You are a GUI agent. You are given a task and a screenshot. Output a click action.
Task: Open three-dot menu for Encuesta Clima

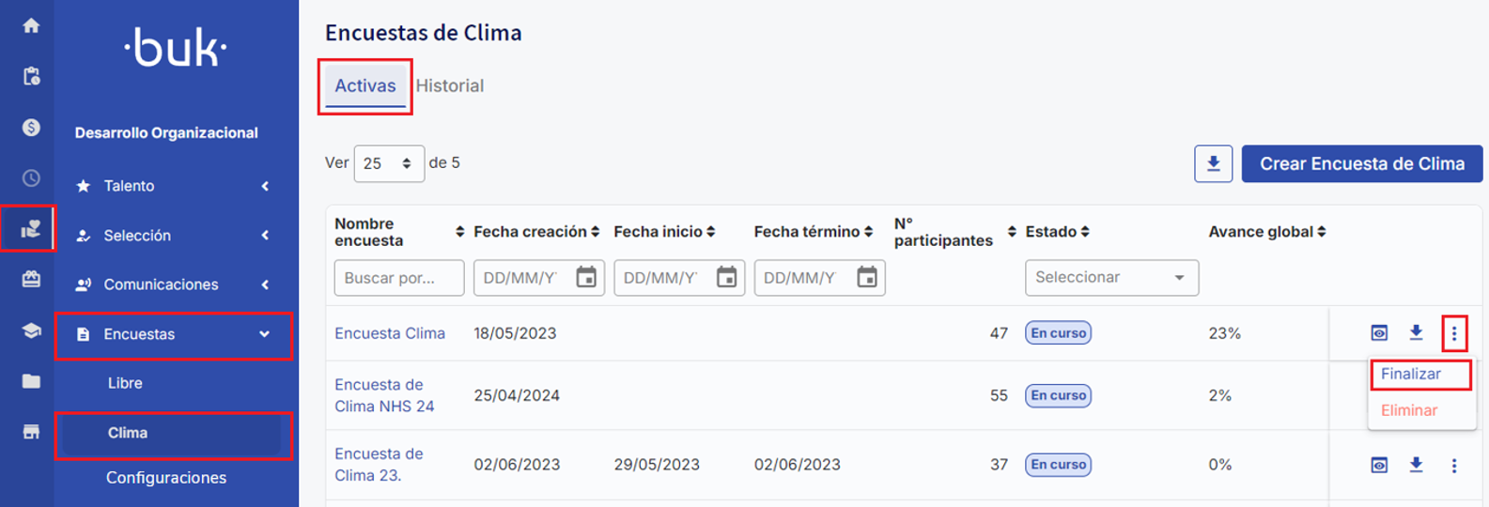pyautogui.click(x=1453, y=333)
